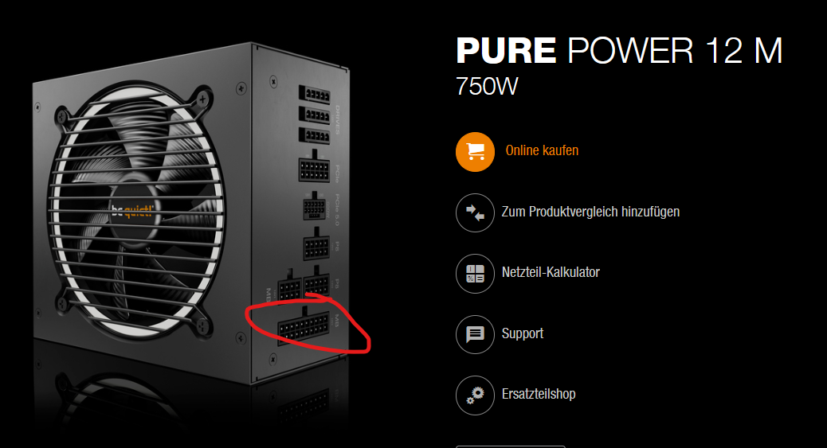Screen dimensions: 827x448
Task: Open the Netzteil-Kalkulator link text
Action: coord(551,272)
